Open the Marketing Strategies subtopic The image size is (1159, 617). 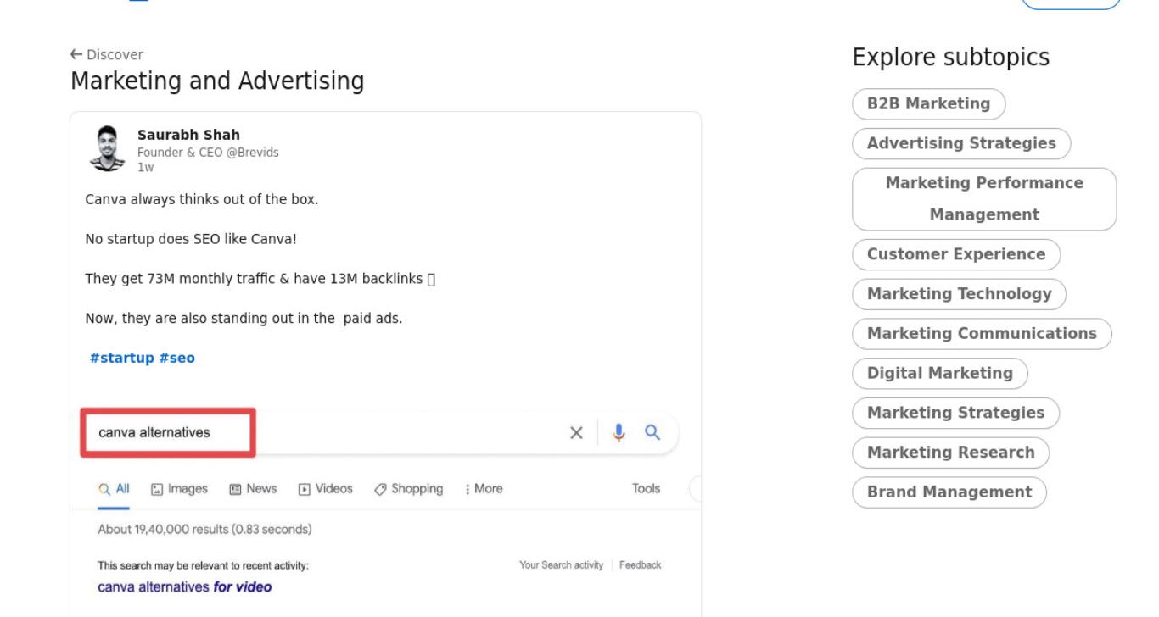click(955, 413)
